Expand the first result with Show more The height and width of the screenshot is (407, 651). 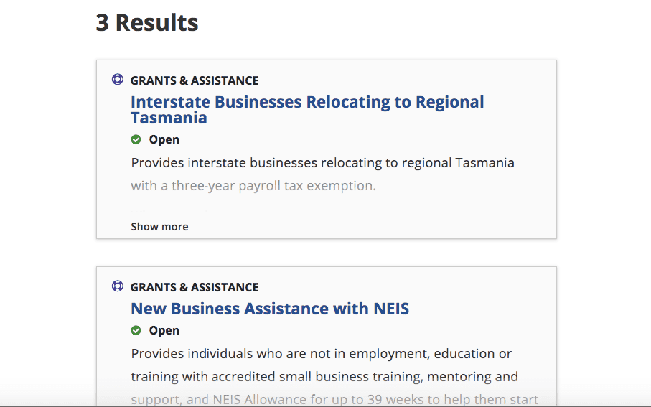tap(159, 227)
